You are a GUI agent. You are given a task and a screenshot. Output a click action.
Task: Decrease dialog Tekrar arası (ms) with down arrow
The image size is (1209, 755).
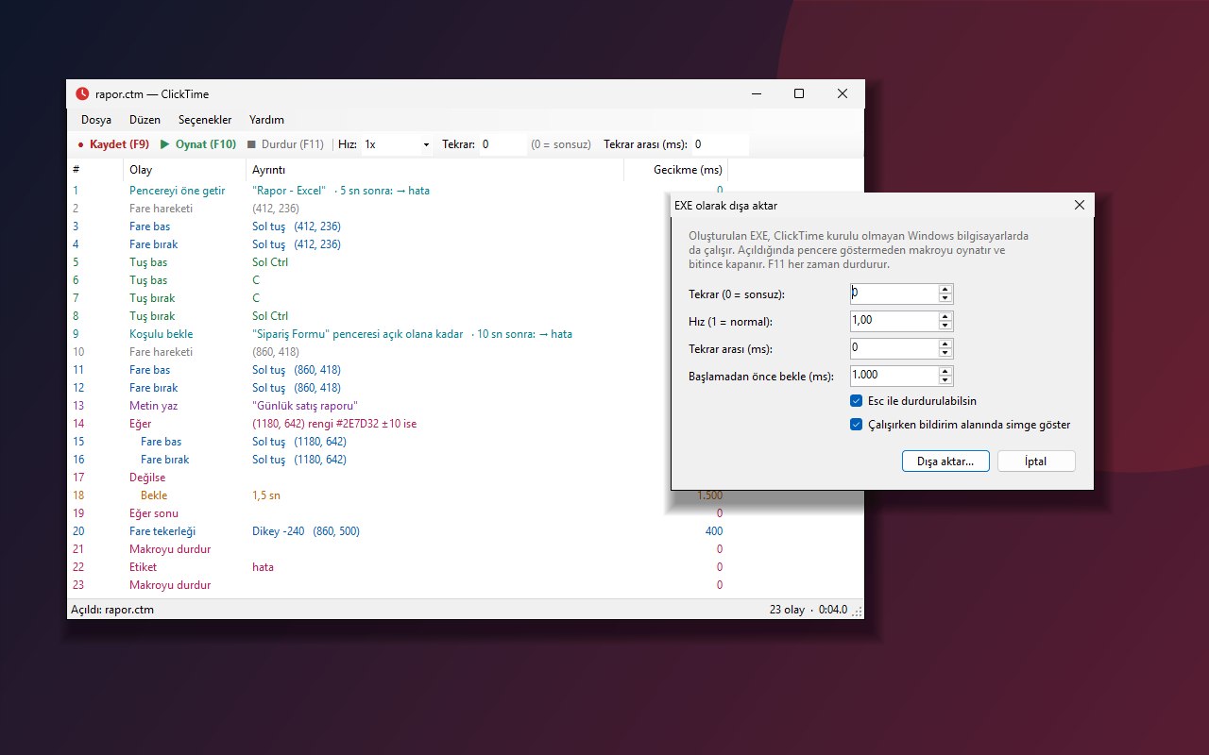[x=945, y=353]
